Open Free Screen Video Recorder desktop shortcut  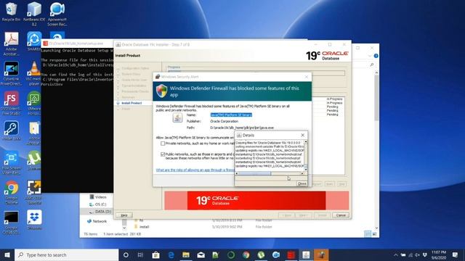point(12,162)
